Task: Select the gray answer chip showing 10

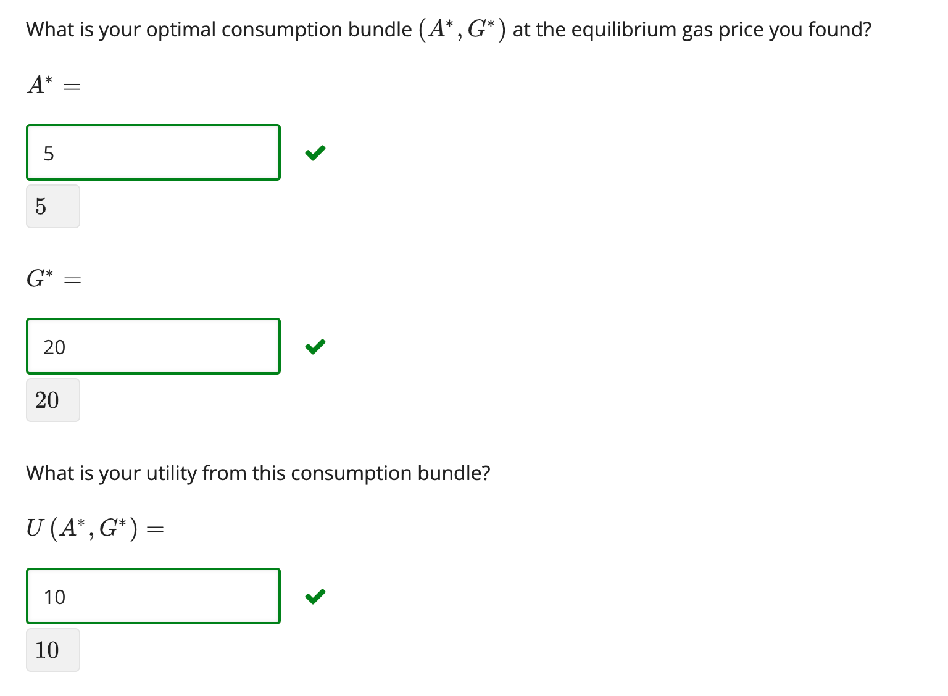Action: pos(52,649)
